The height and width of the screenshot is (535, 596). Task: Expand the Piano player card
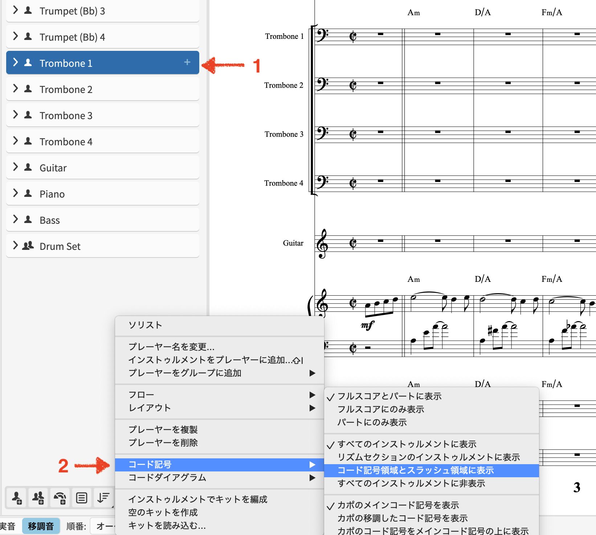(x=15, y=193)
